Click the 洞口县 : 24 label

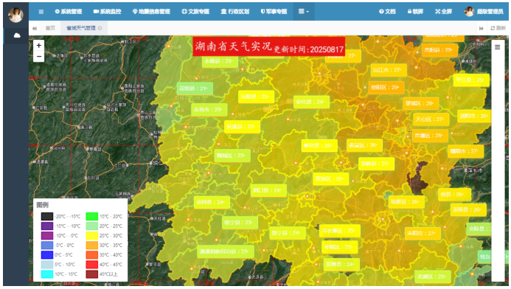pos(268,191)
